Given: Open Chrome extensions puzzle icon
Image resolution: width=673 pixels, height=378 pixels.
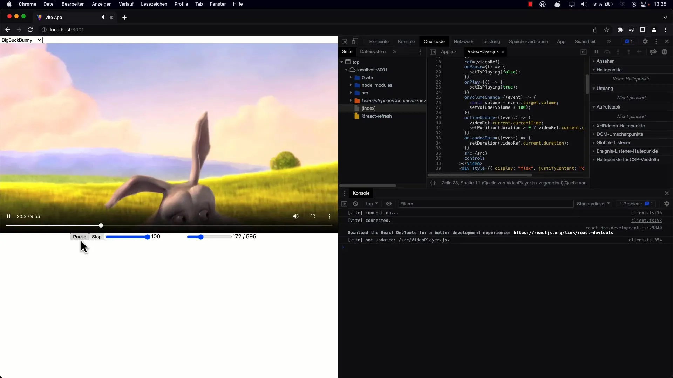Looking at the screenshot, I should 620,30.
